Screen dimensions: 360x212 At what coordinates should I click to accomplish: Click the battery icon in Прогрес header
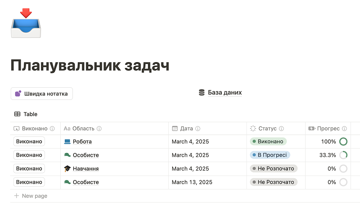(x=311, y=128)
